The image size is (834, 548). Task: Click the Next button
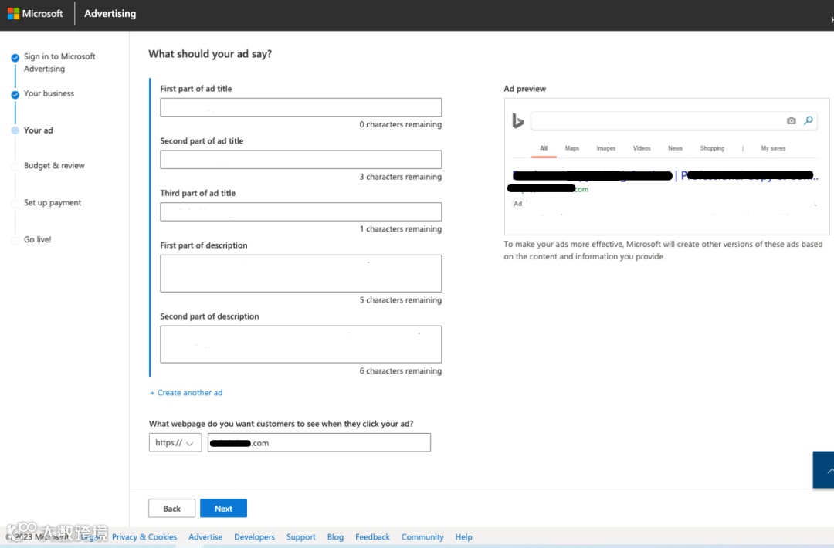(x=223, y=508)
